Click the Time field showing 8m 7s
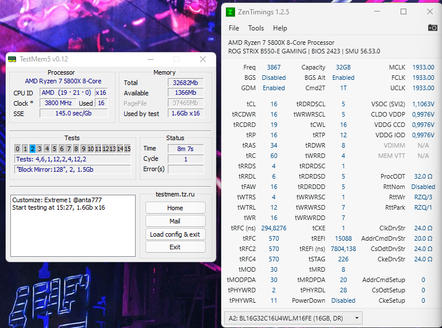Viewport: 442px width, 328px height. coord(186,149)
